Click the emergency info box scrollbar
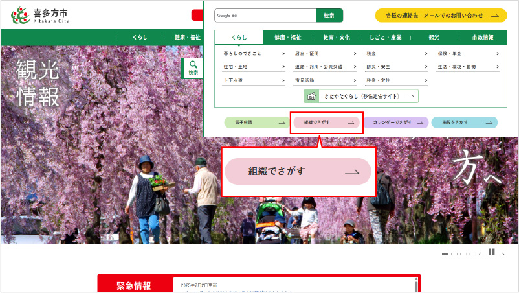Screen dimensions: 519x293 416,285
